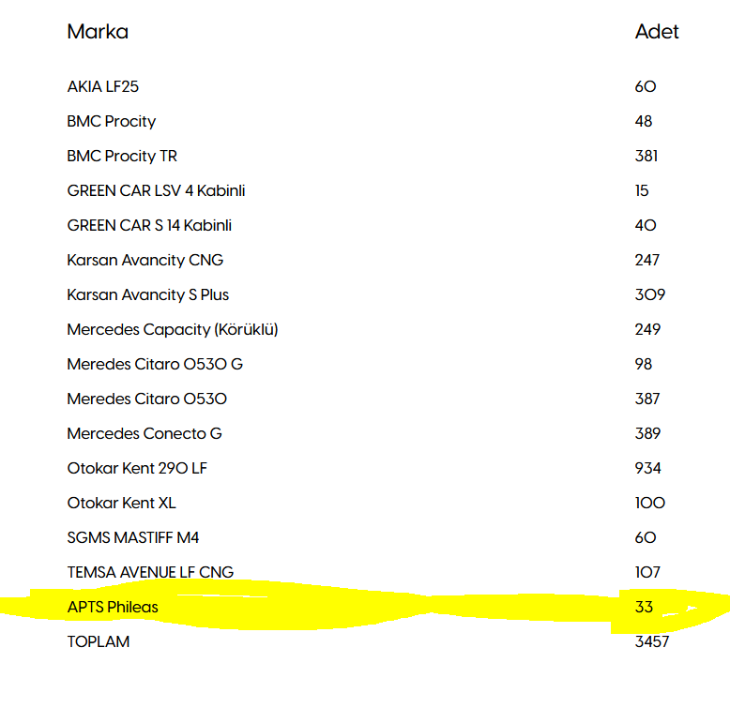Click the total count value 3457

(x=652, y=641)
